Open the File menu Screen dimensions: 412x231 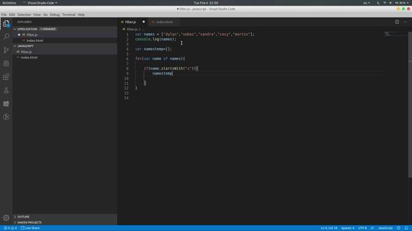click(4, 15)
